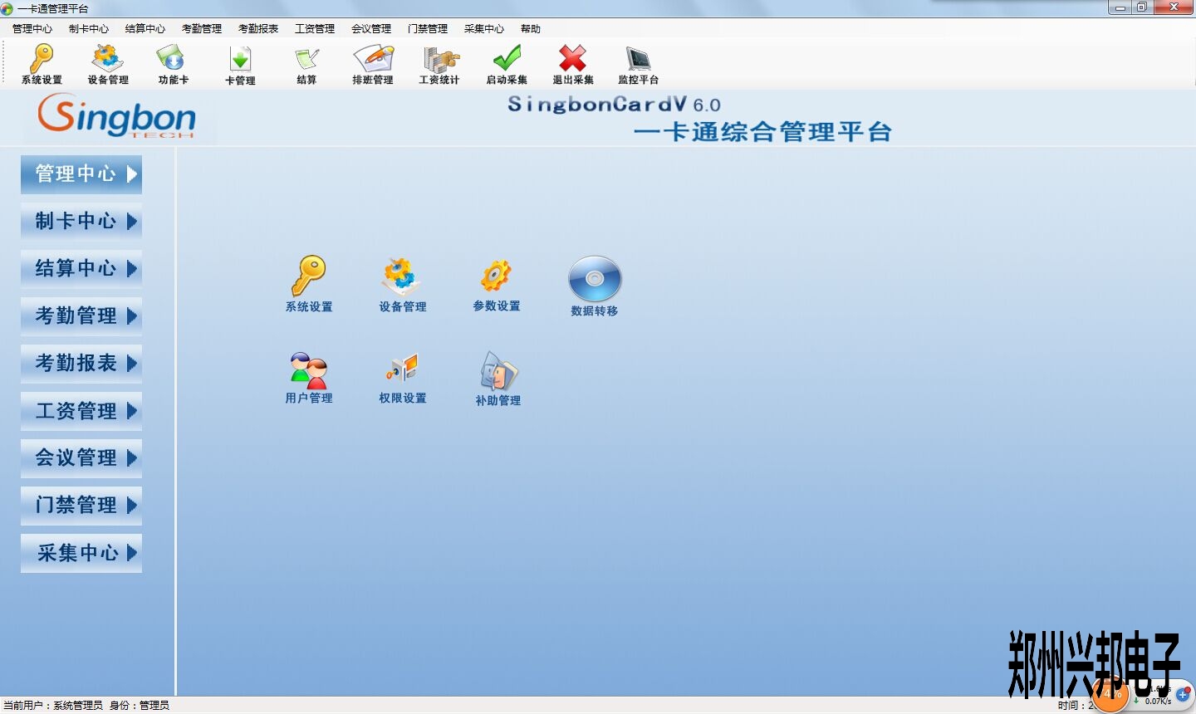Click the 排班管理 toolbar icon

click(x=372, y=64)
